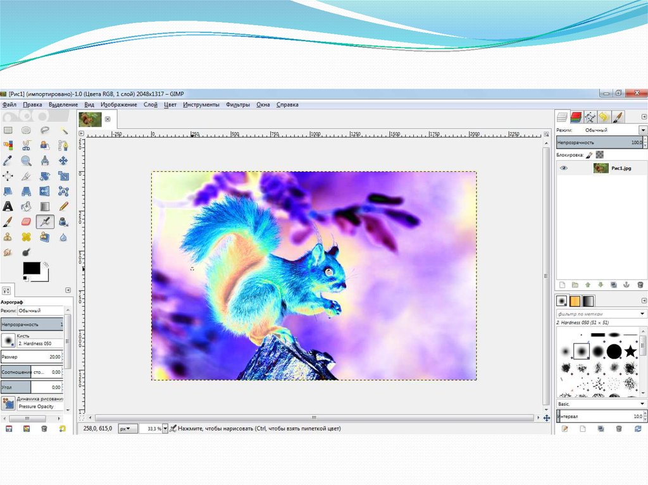
Task: Toggle lock alpha channel checkerboard icon
Action: 599,154
